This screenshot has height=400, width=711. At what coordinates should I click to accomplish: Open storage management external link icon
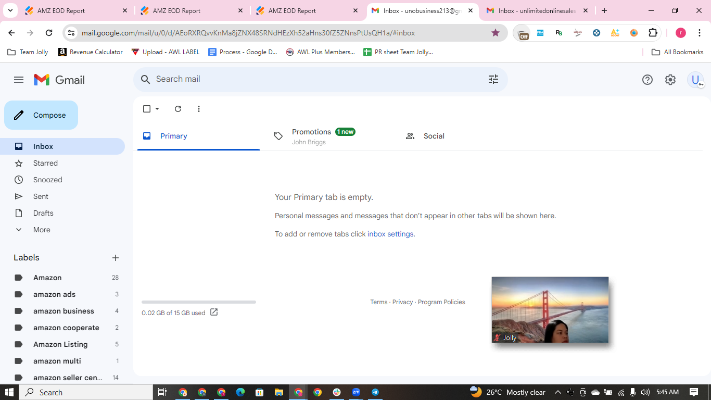pyautogui.click(x=214, y=312)
